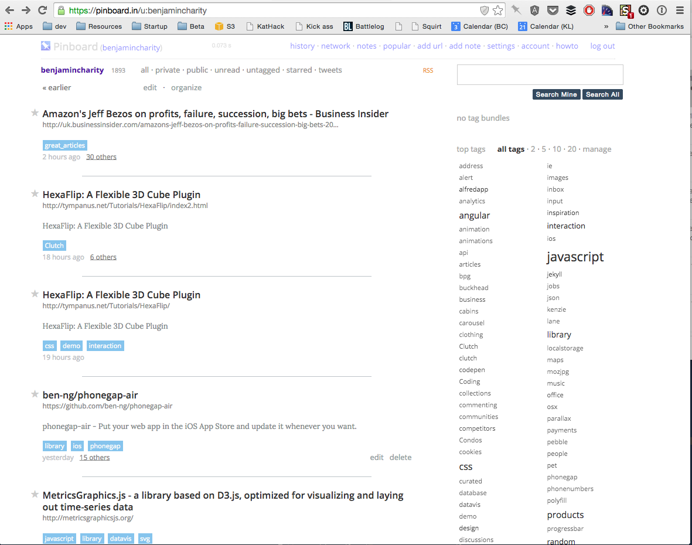Show hidden bookmarks with the chevron

click(x=606, y=26)
